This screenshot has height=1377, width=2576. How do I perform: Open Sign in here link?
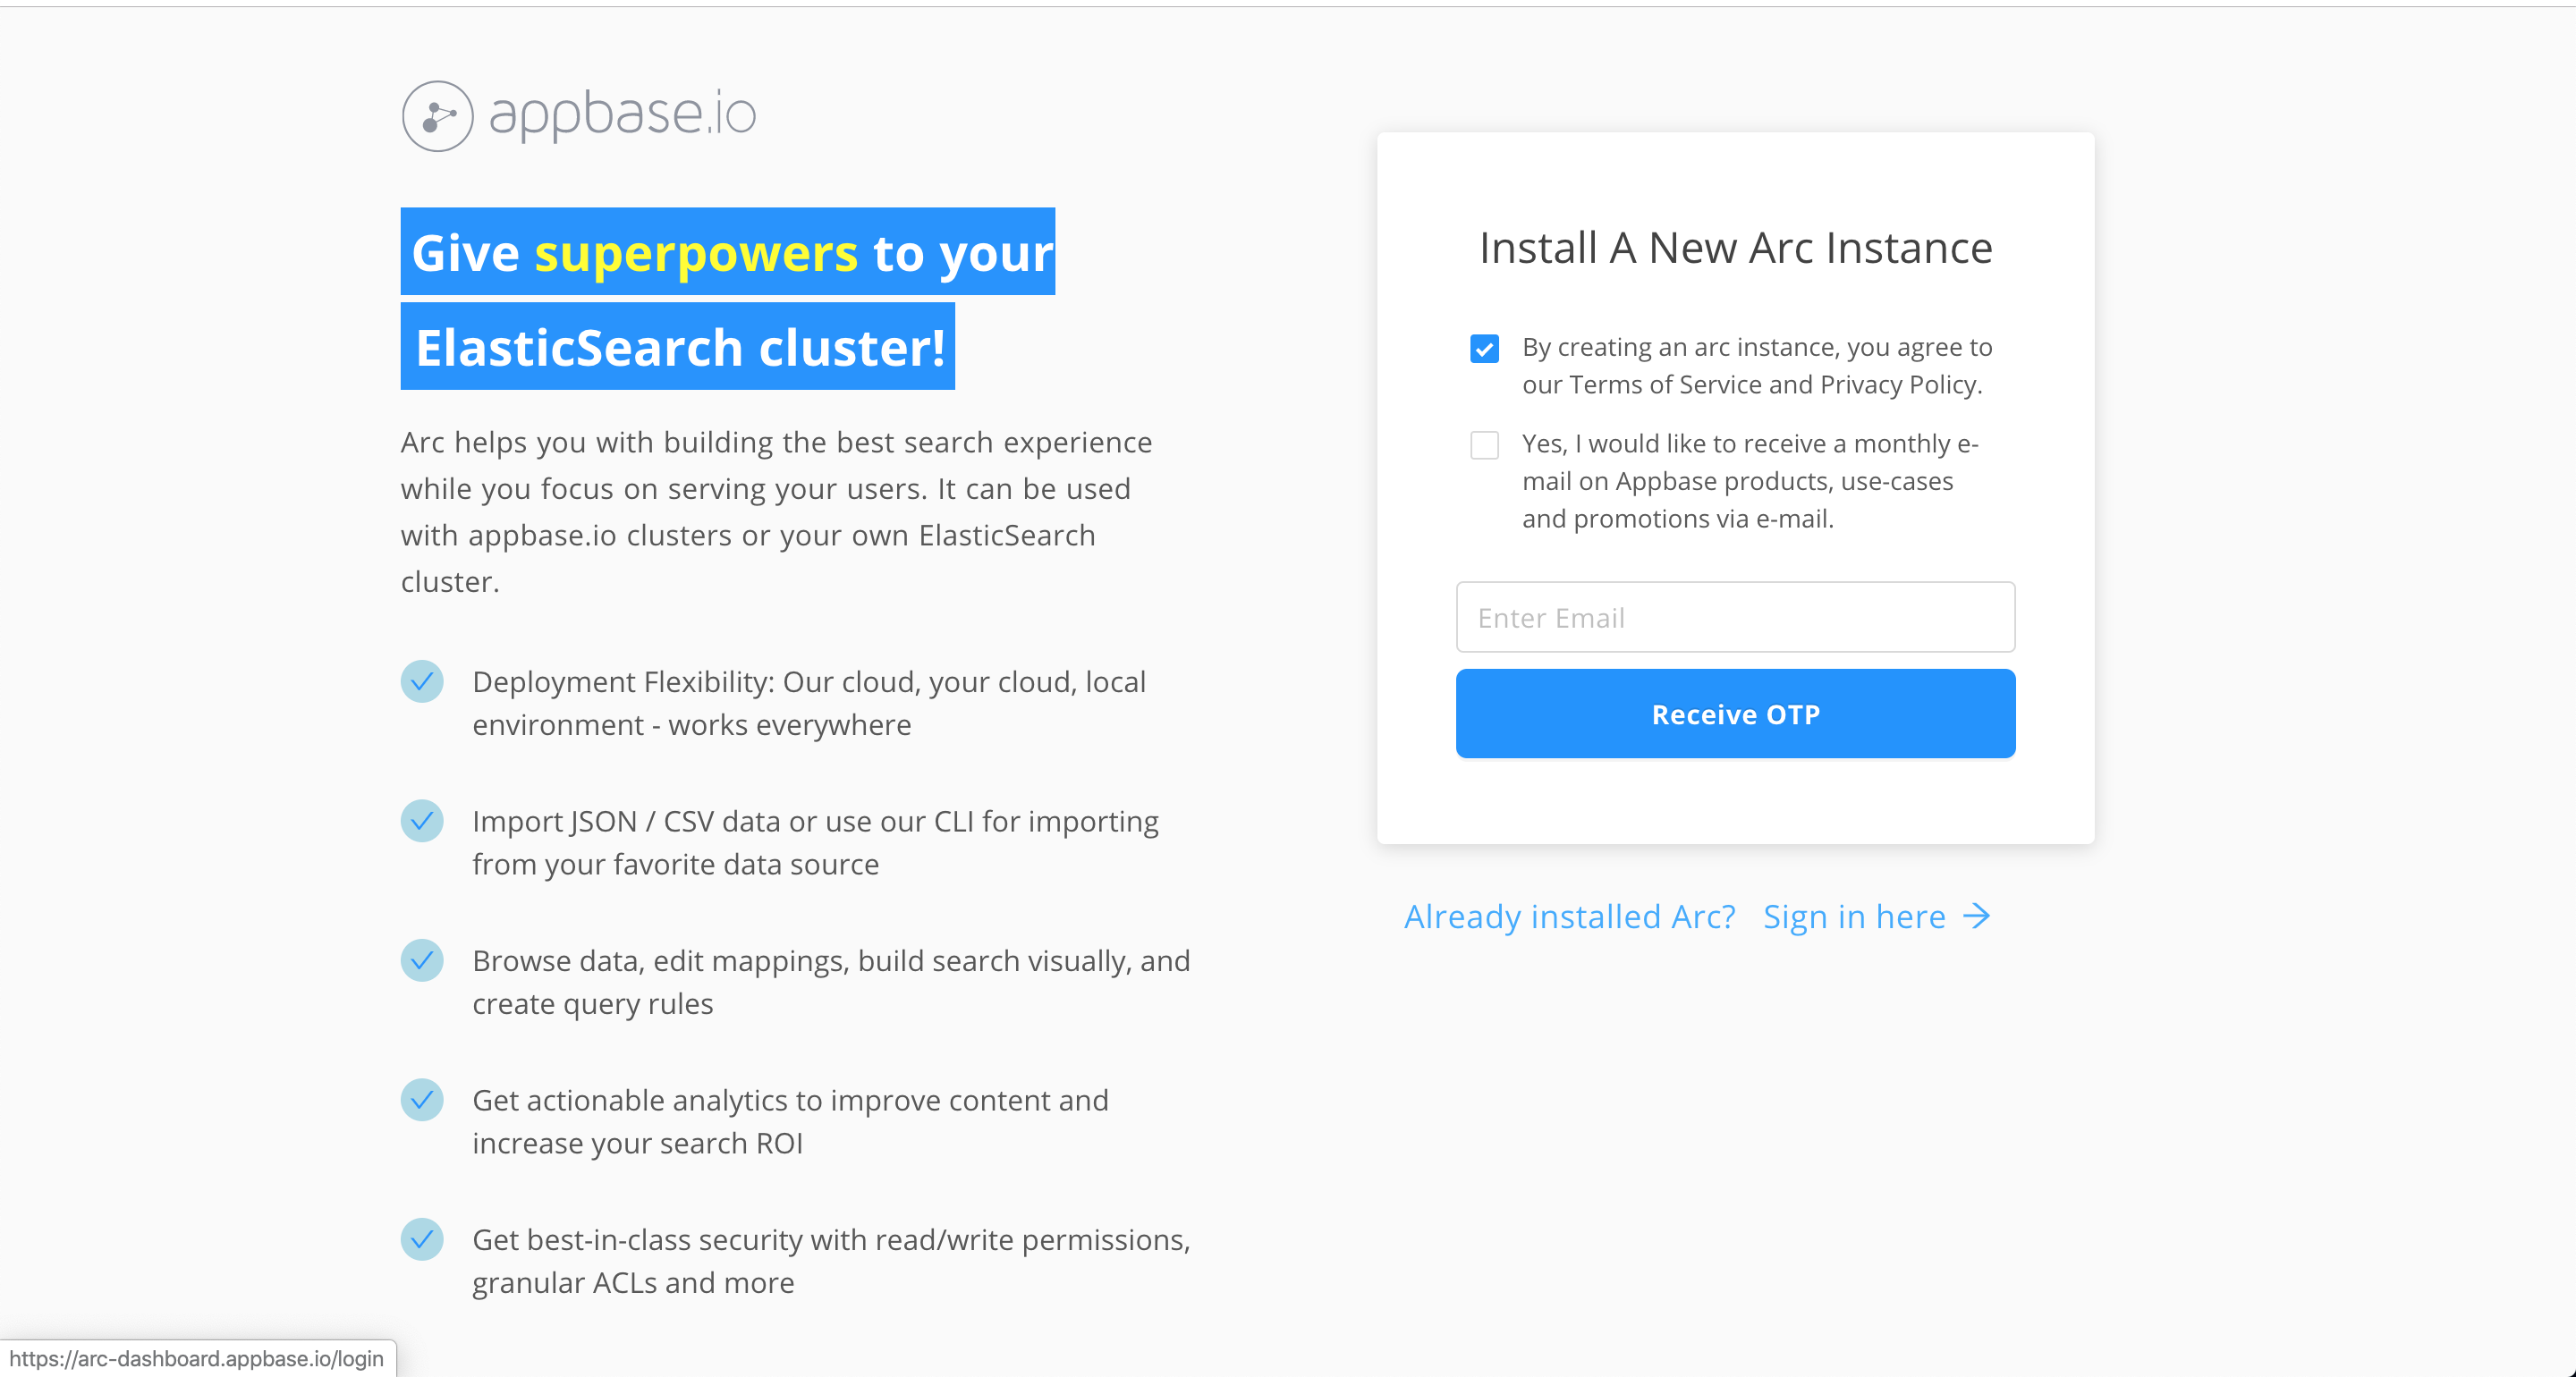1854,915
